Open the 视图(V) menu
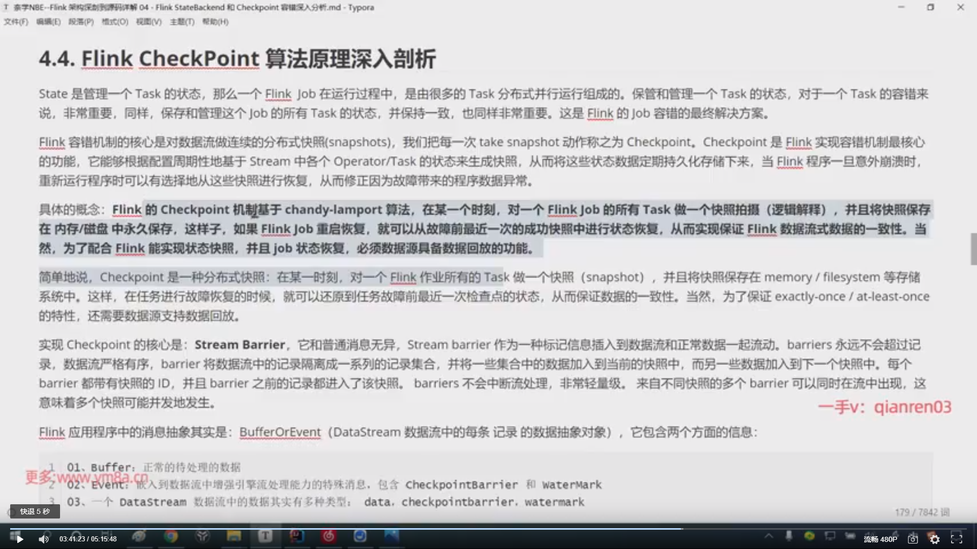977x549 pixels. click(x=148, y=22)
